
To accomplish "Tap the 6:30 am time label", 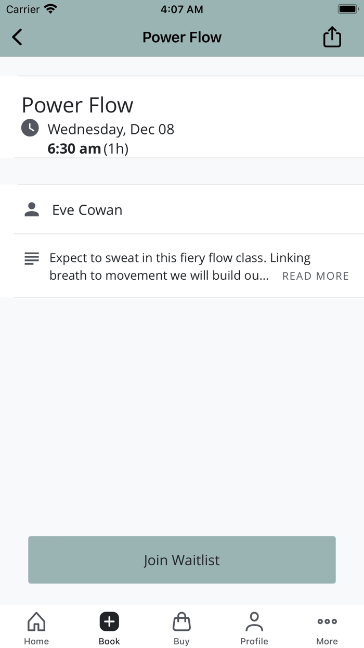I will [x=74, y=149].
